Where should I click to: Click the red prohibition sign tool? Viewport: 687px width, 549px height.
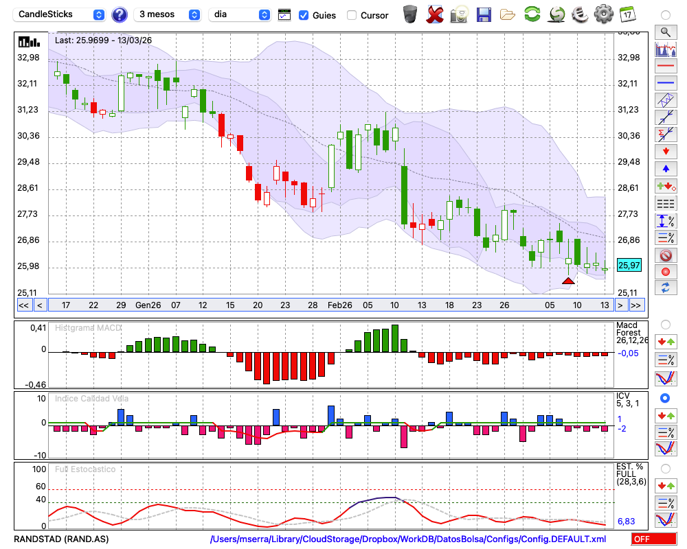pos(665,255)
